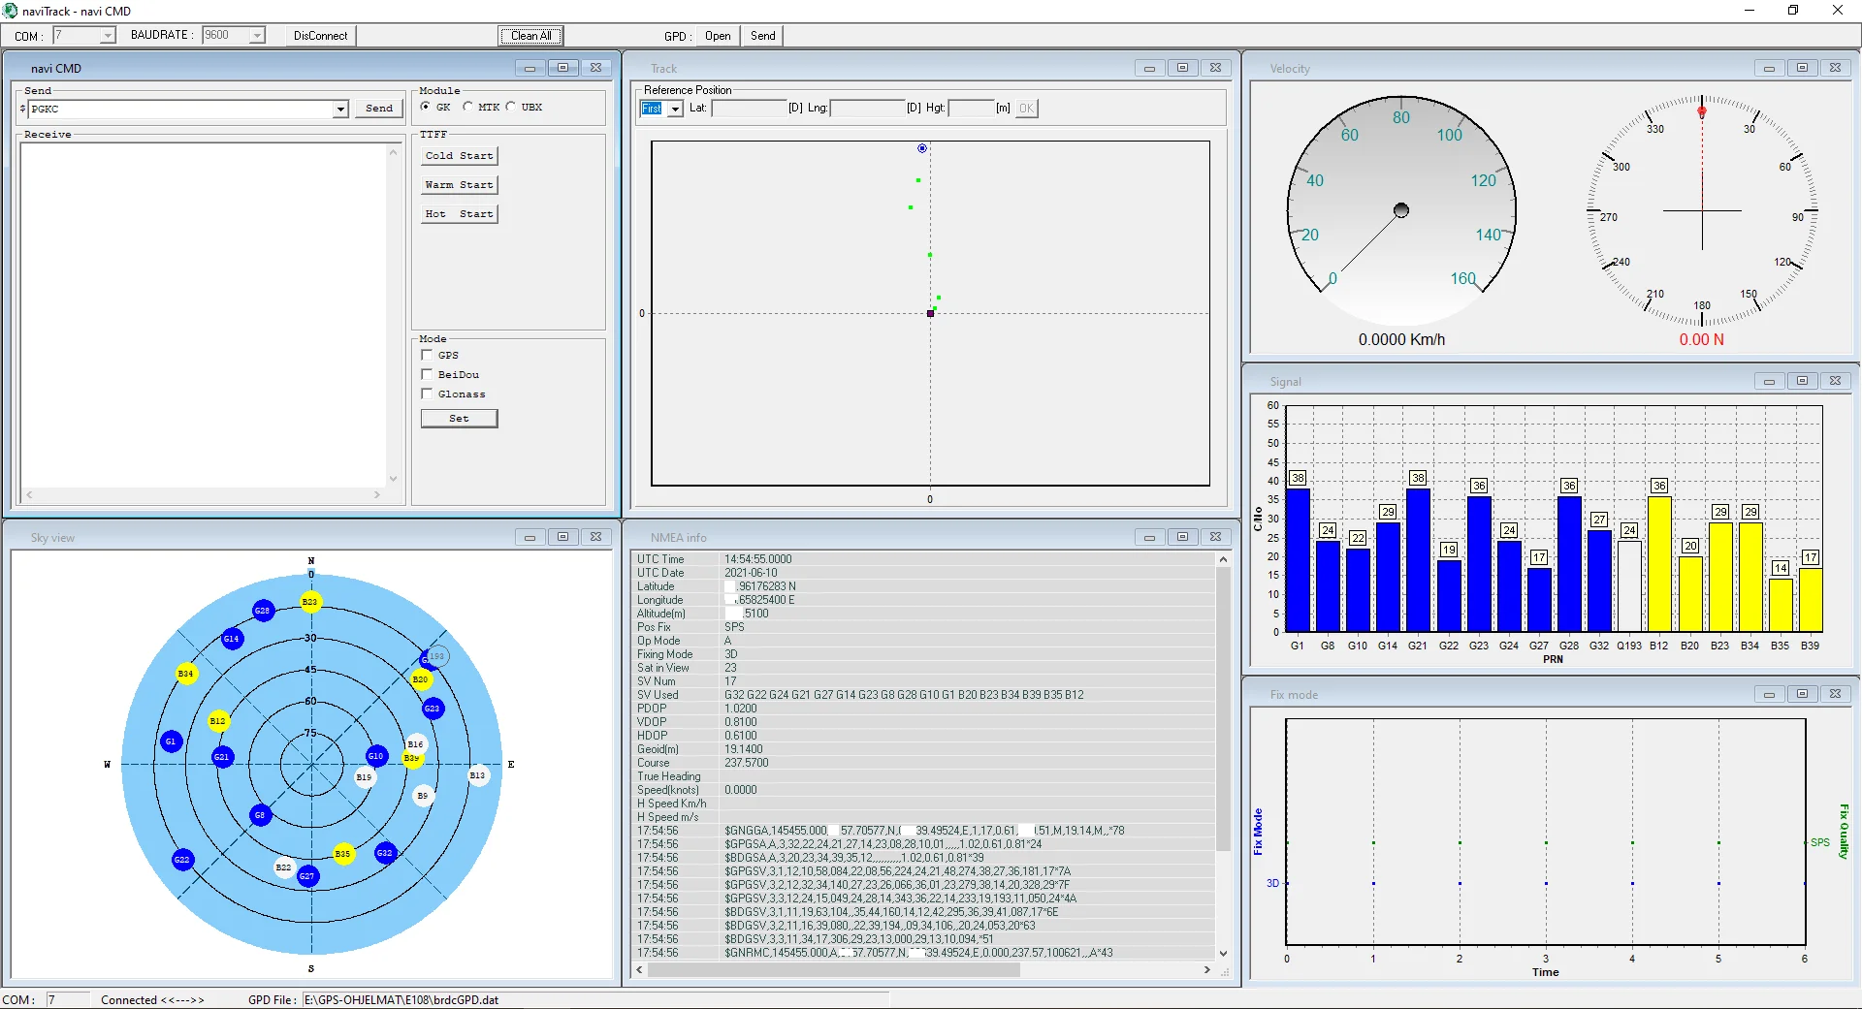
Task: Check the BeiDou mode option
Action: point(427,375)
